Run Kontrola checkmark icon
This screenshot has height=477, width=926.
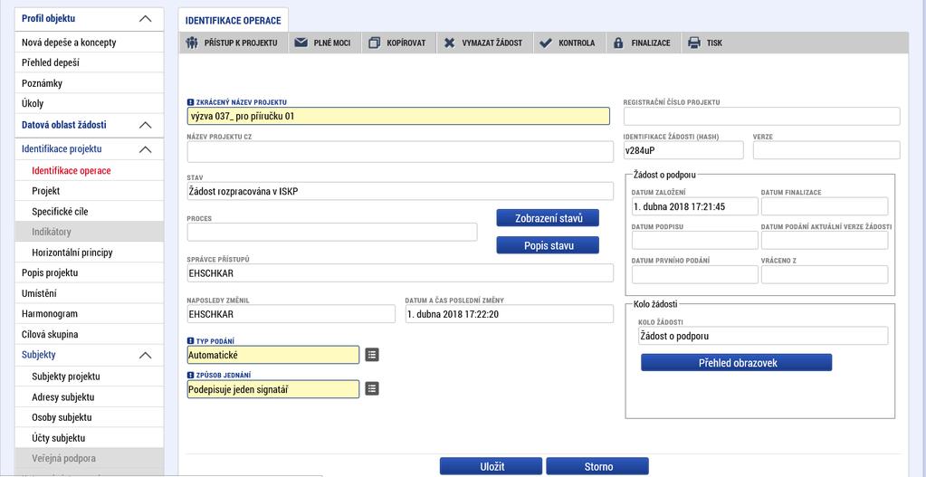pyautogui.click(x=546, y=43)
